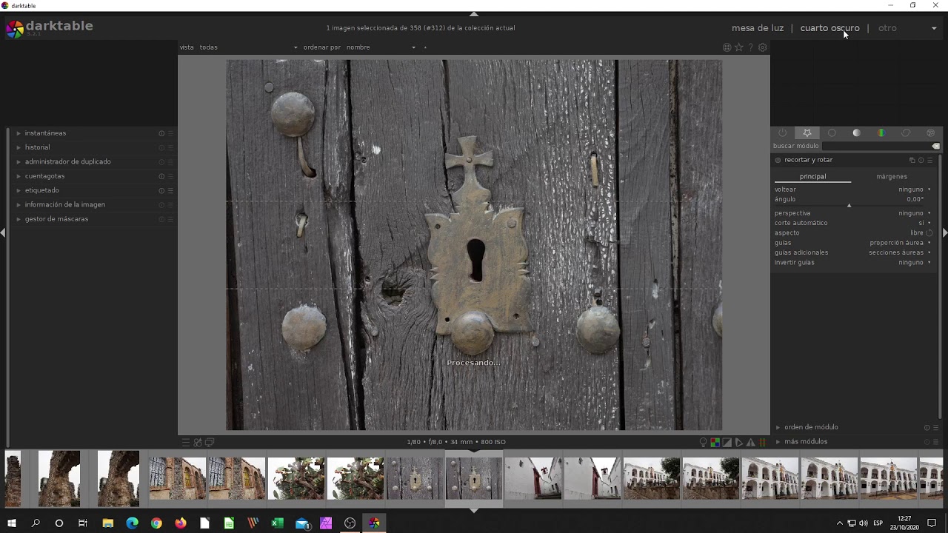Click the grid overlay icon in top bar

[727, 47]
